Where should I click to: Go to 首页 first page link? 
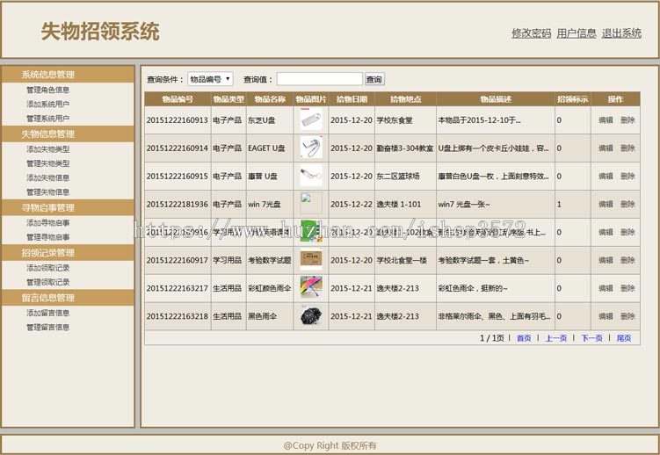[x=524, y=338]
